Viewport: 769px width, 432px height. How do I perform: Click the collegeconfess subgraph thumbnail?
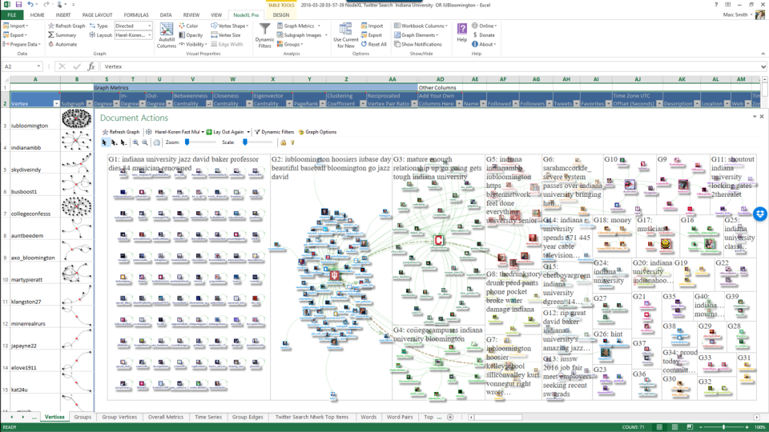pos(77,206)
